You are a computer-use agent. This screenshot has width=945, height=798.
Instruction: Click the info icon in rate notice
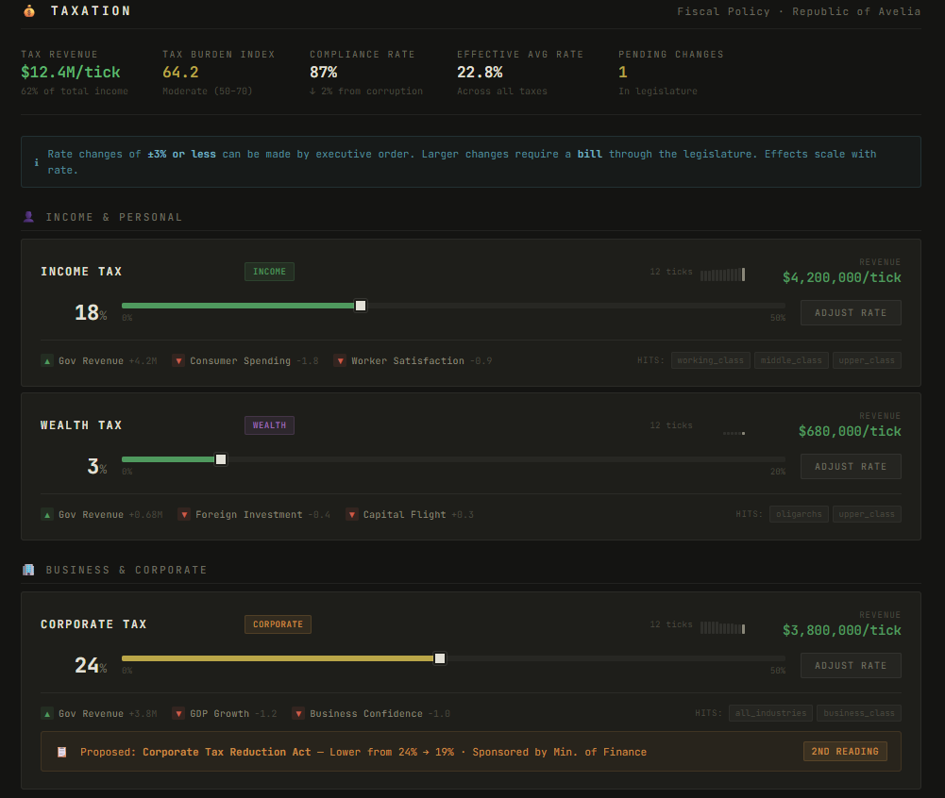tap(37, 162)
